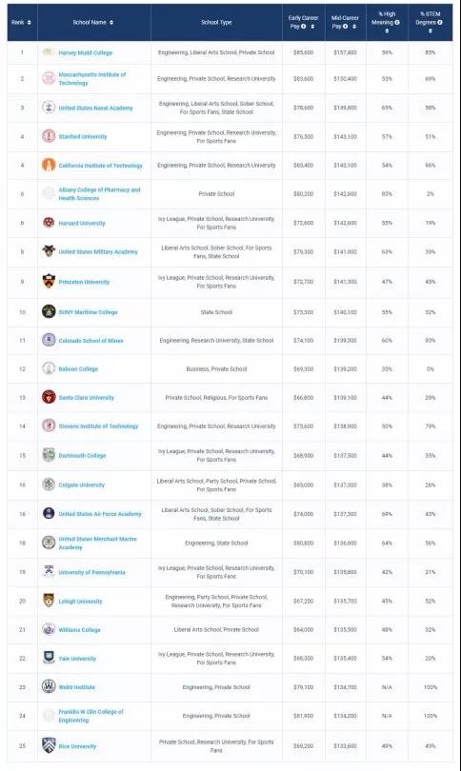Open the Yale University link

tap(77, 659)
